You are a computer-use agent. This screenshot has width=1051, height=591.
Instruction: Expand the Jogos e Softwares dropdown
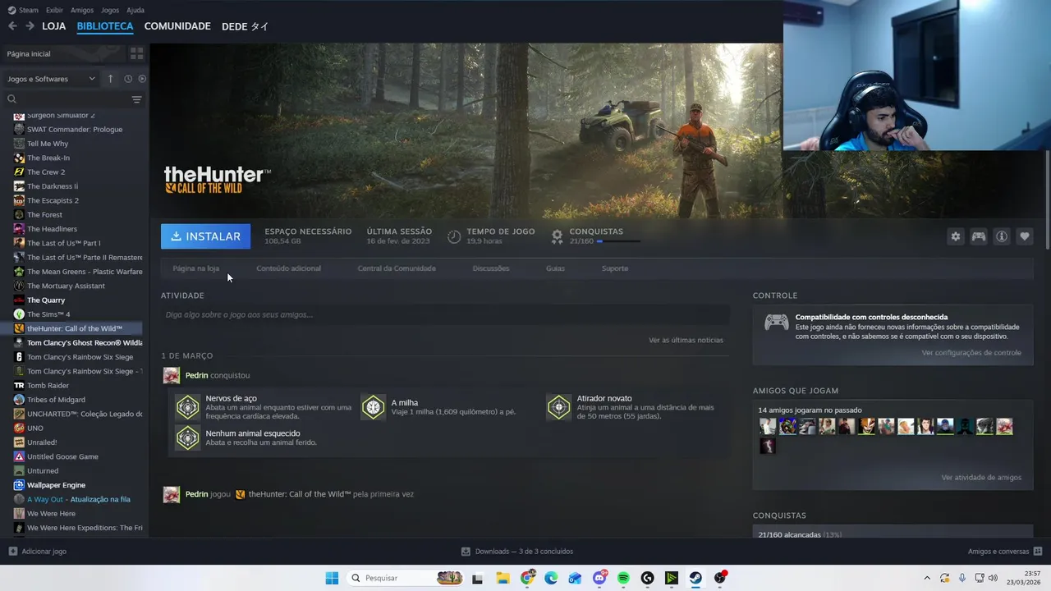(x=50, y=79)
